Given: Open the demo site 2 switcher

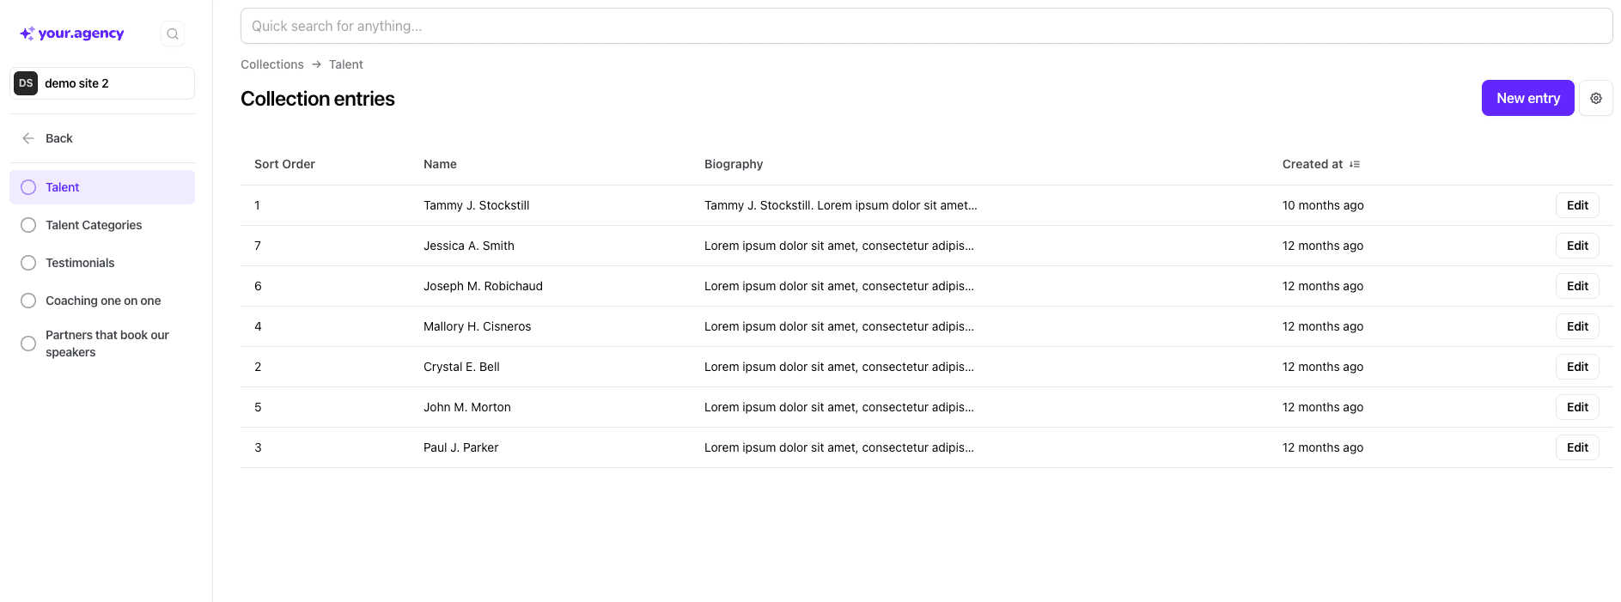Looking at the screenshot, I should (x=102, y=83).
